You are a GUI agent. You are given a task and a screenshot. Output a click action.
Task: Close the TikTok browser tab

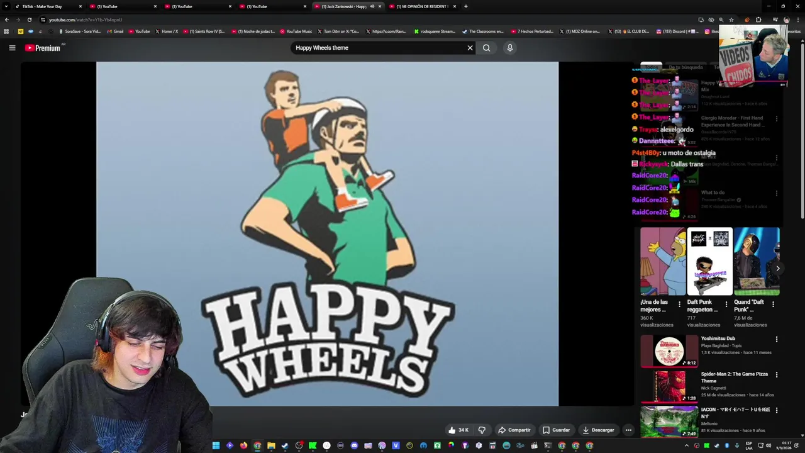tap(80, 6)
